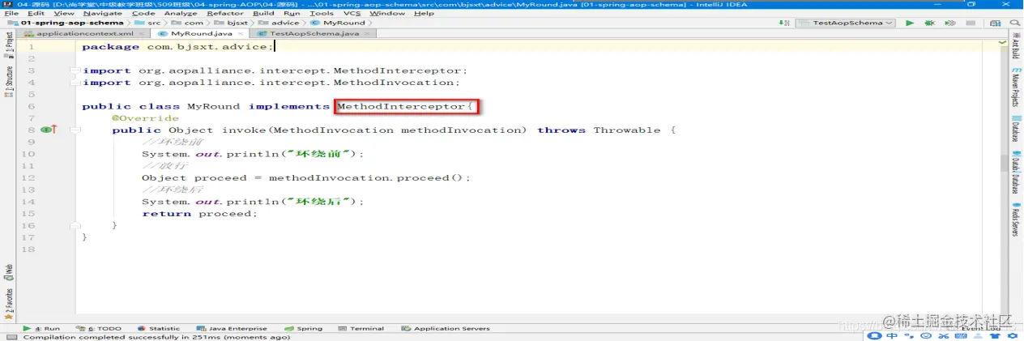Image resolution: width=1024 pixels, height=341 pixels.
Task: Start debugging with the bug icon
Action: [929, 23]
